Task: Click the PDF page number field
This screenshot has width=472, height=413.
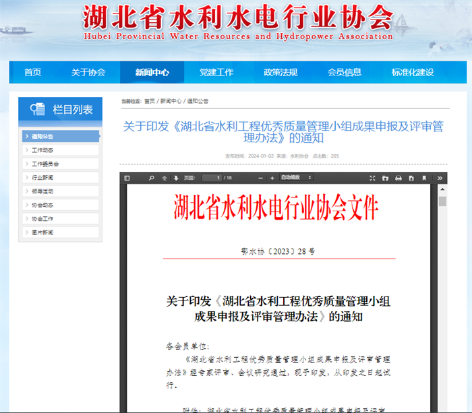Action: (212, 178)
